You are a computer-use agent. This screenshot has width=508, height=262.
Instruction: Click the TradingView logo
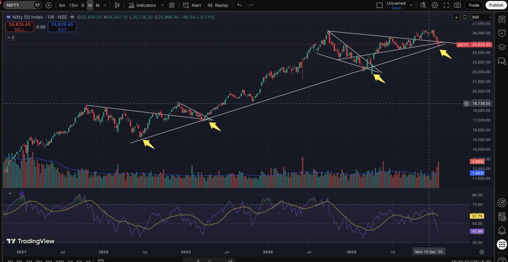30,241
